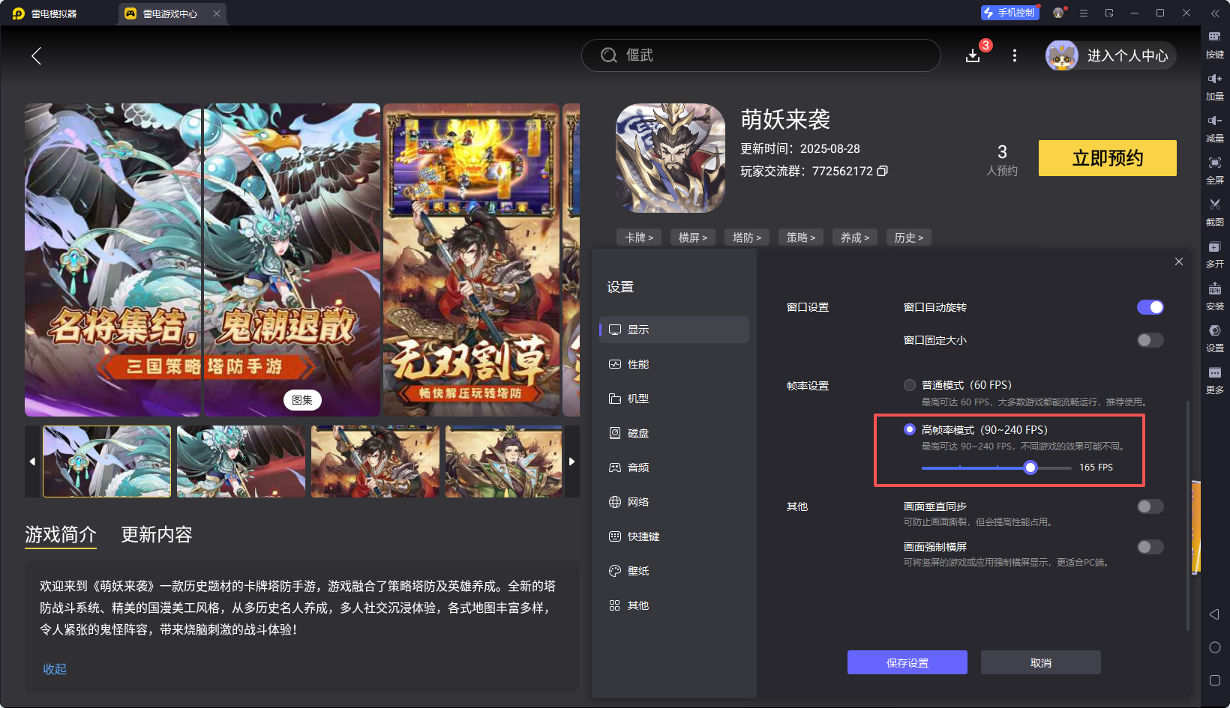Select 普通模式 (60 FPS) radio button
Screen dimensions: 1230x708
coord(910,385)
